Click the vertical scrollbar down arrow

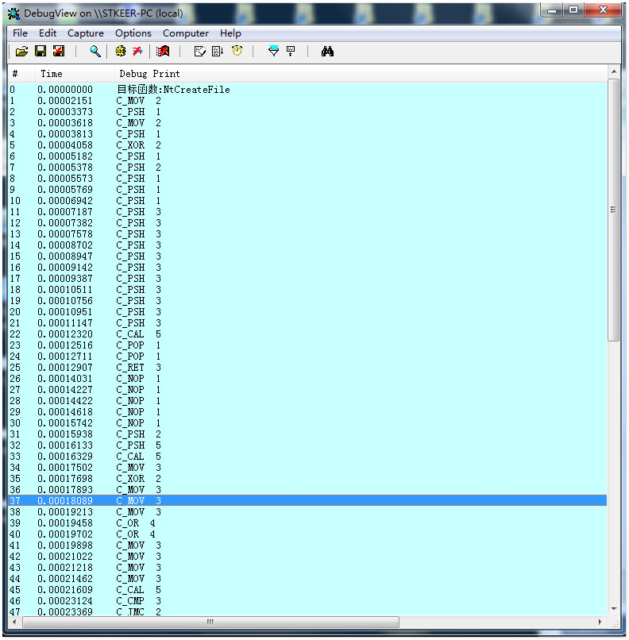614,609
